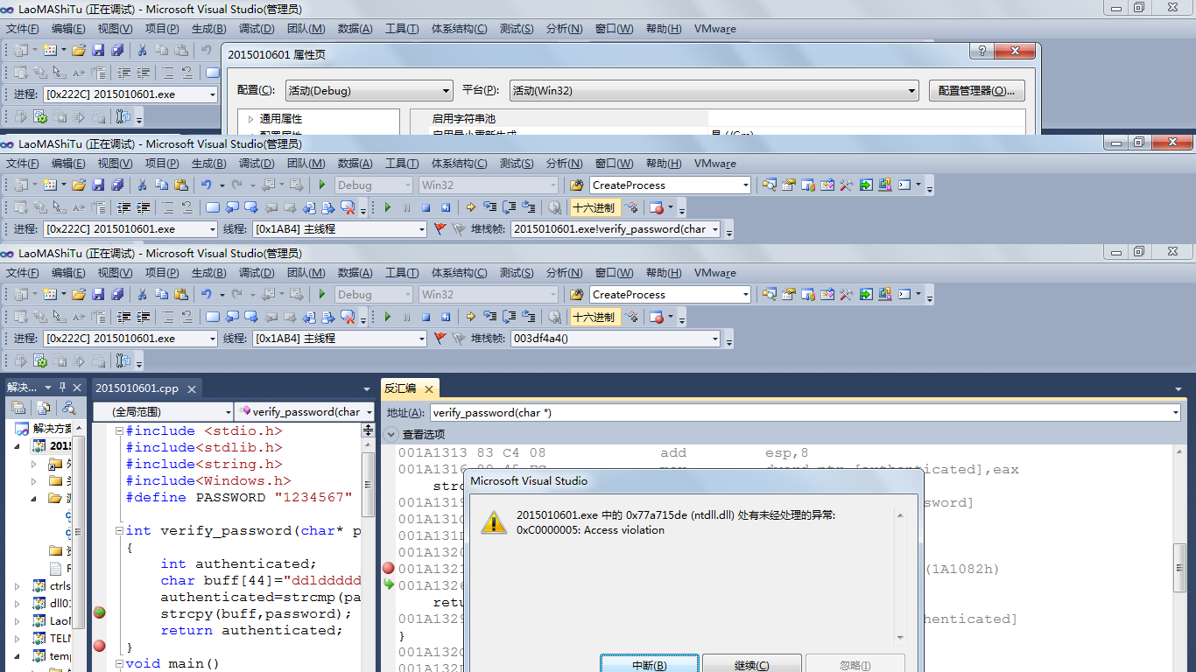Close the 2015010601.cpp tab with its X
The width and height of the screenshot is (1196, 672).
190,388
